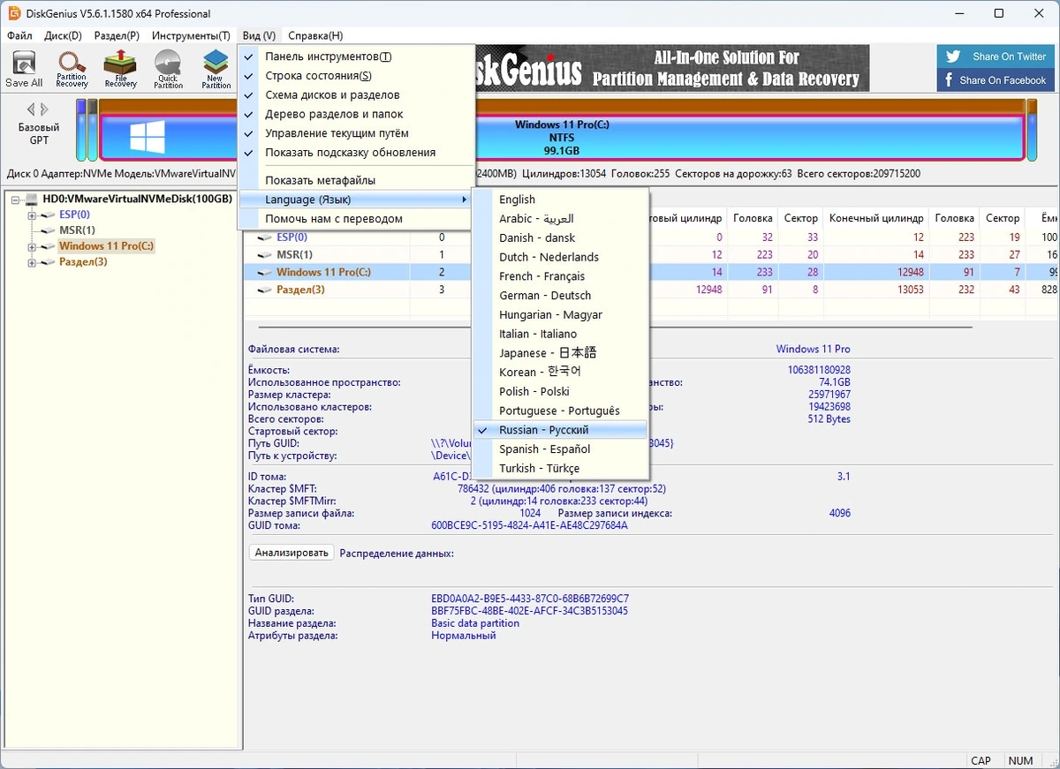Close the Вид(V) menu

(x=259, y=36)
